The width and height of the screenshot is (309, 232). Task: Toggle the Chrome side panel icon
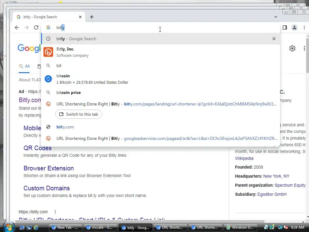285,27
